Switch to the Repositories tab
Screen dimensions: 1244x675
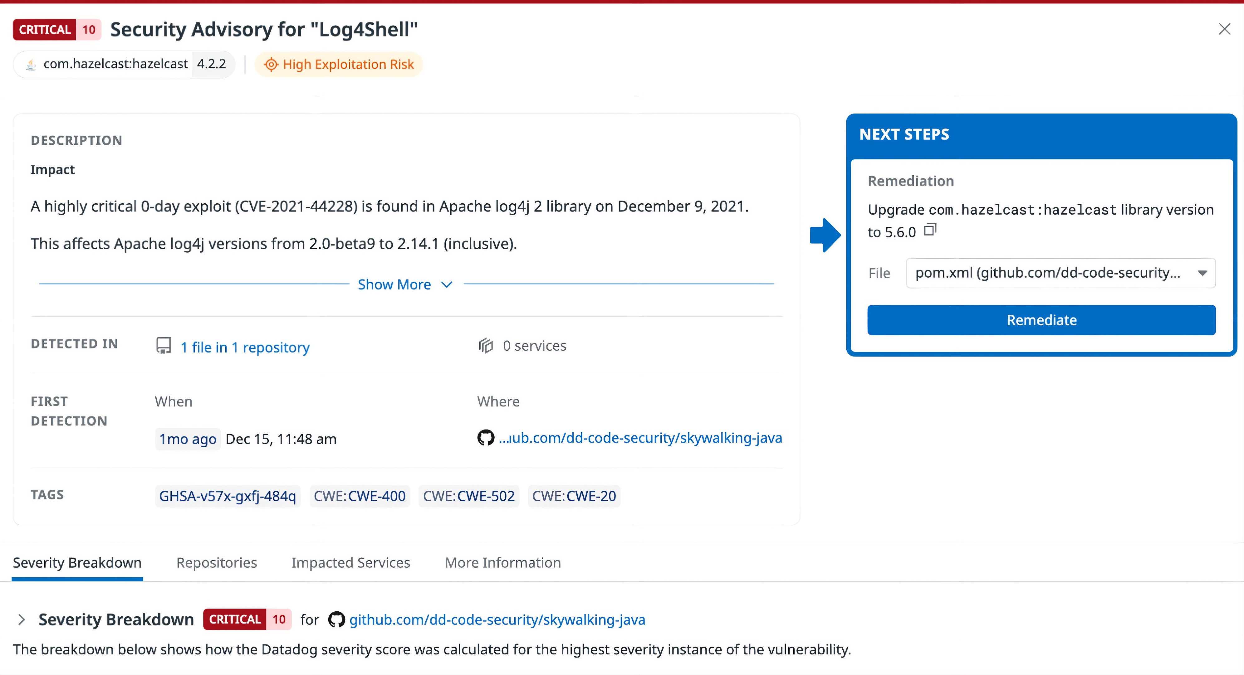[216, 563]
